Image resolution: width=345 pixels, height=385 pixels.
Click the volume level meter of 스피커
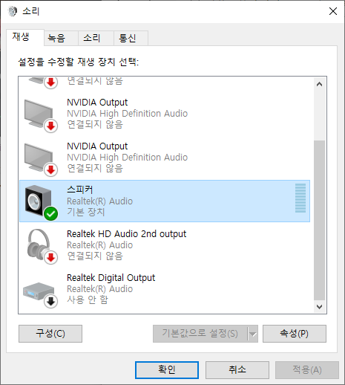click(x=300, y=198)
